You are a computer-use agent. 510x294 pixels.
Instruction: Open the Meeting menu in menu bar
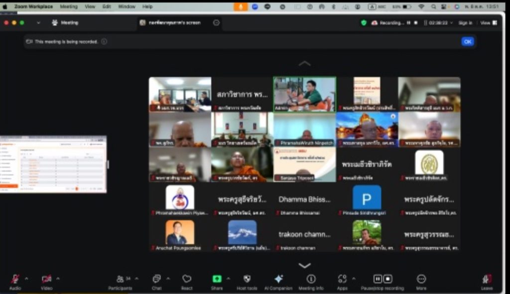(x=69, y=6)
